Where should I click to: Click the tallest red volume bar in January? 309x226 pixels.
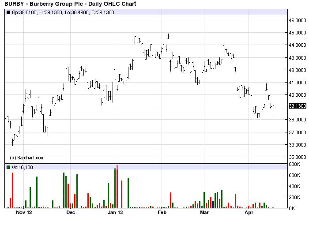117,187
